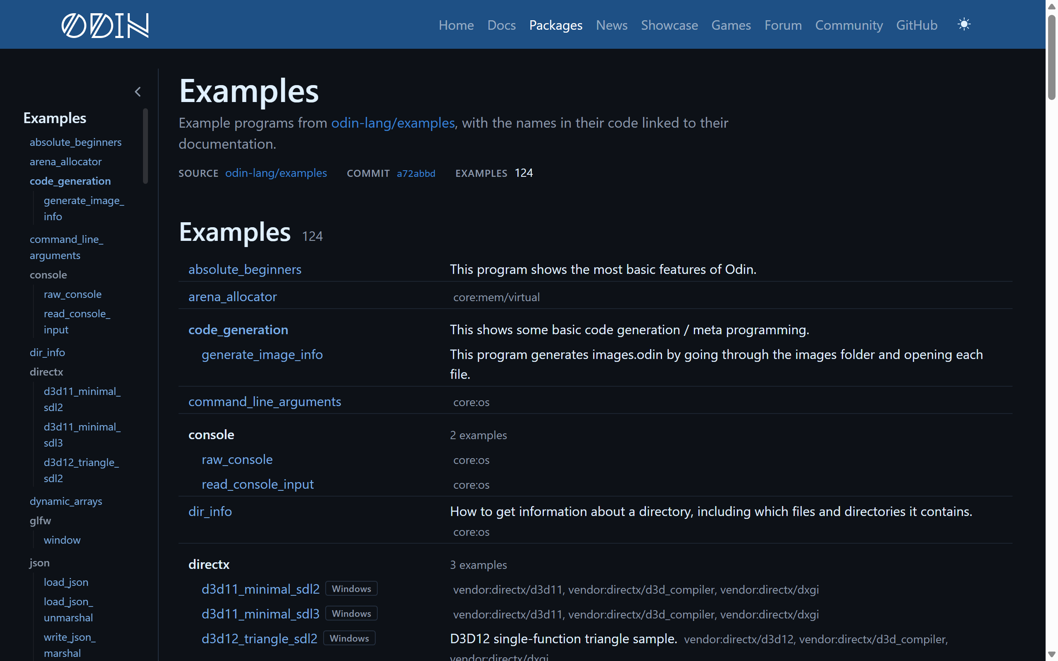Viewport: 1058px width, 661px height.
Task: Open the odin-lang/examples SOURCE link
Action: click(276, 173)
